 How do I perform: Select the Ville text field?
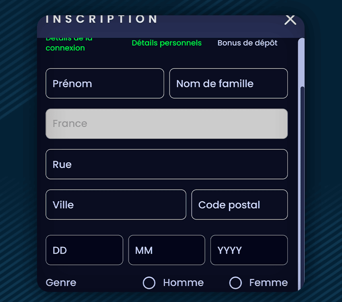[116, 205]
